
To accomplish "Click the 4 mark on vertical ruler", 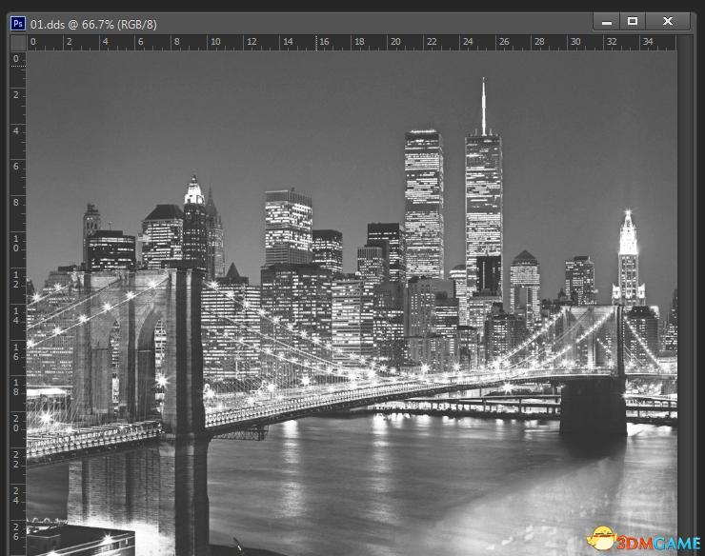I will pos(16,130).
